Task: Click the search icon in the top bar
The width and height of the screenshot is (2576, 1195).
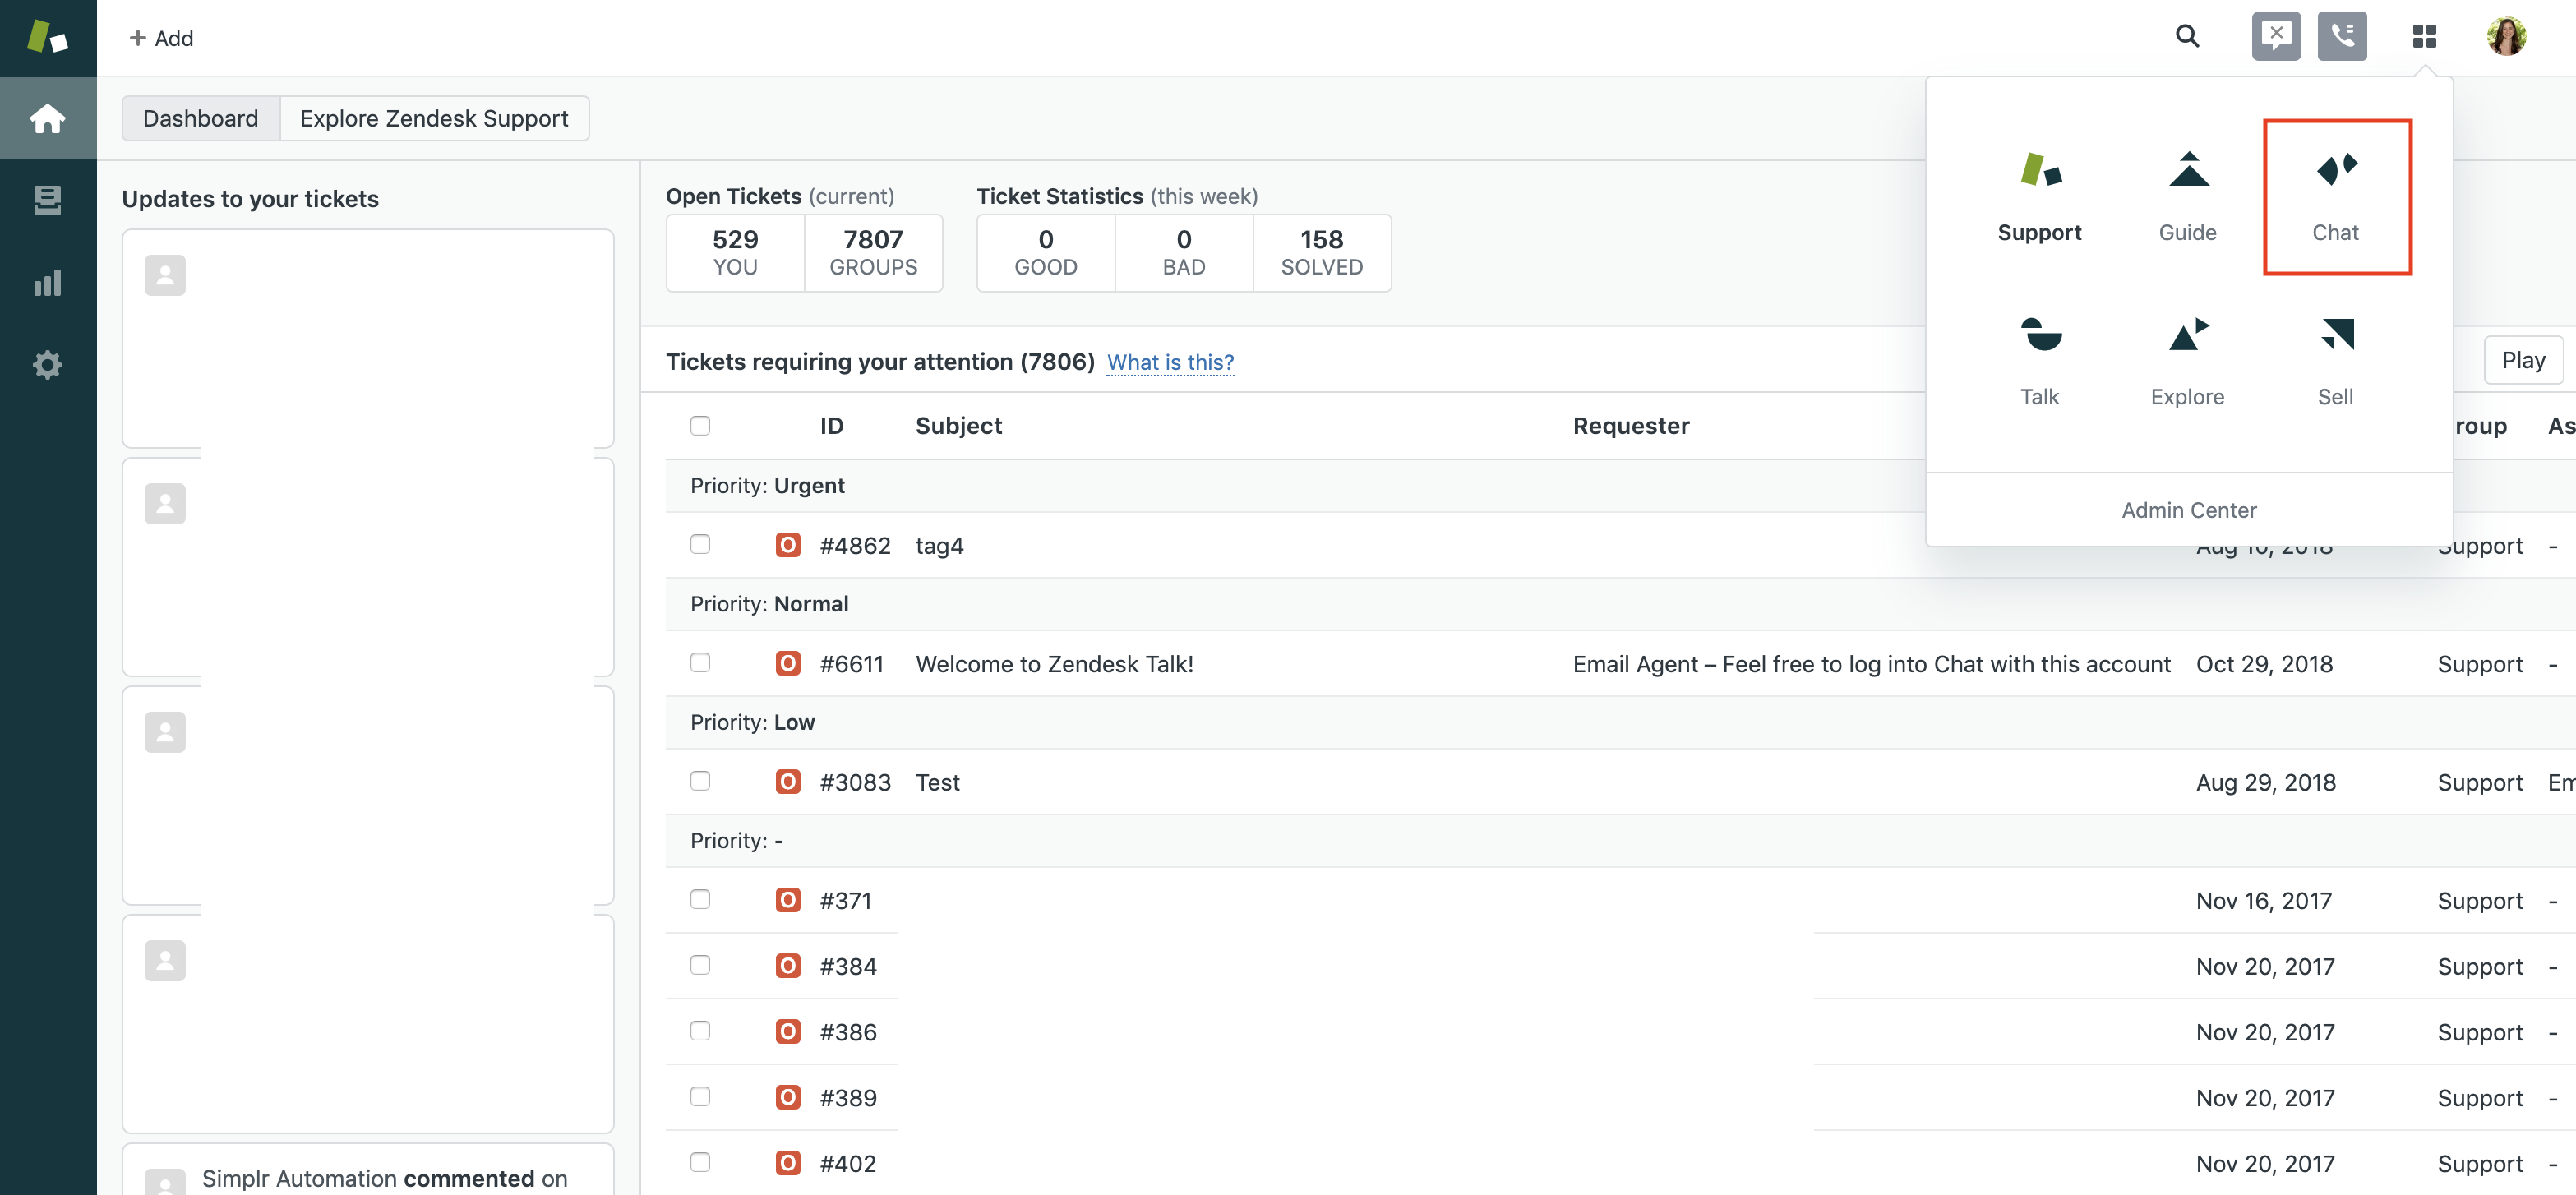Action: point(2187,36)
